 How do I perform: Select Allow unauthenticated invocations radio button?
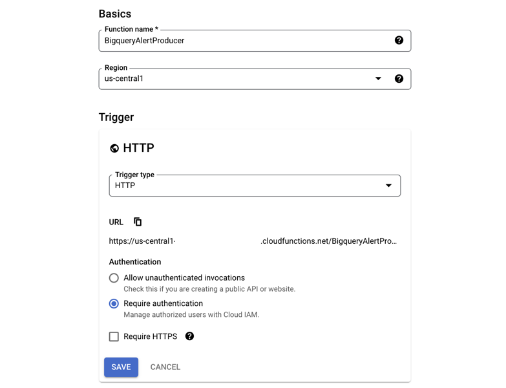pos(114,278)
